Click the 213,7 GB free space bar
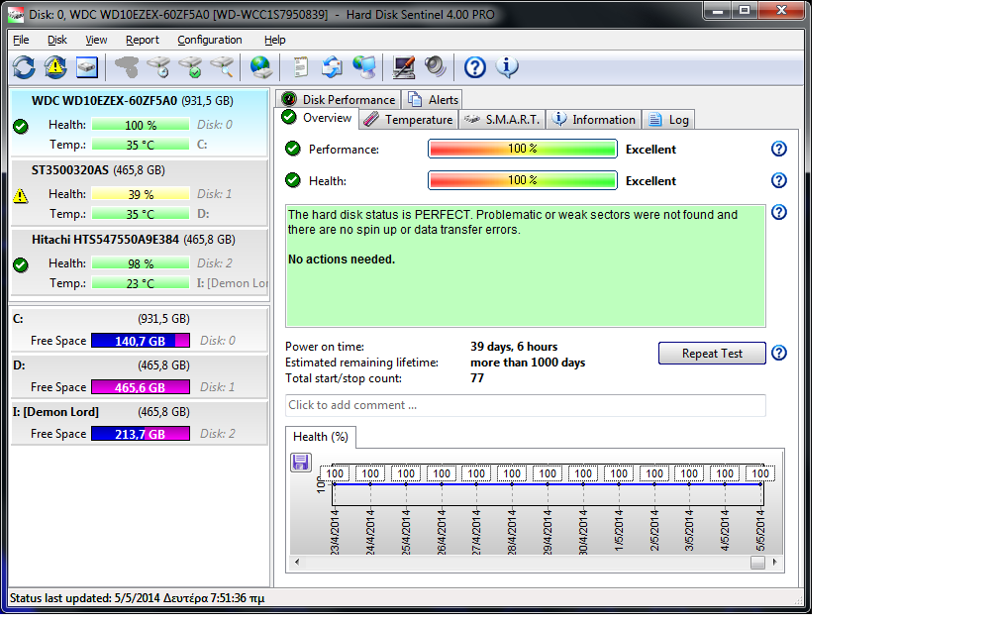The height and width of the screenshot is (624, 998). pyautogui.click(x=140, y=434)
